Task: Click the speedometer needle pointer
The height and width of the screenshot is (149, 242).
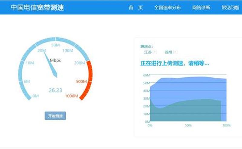Action: tap(51, 64)
